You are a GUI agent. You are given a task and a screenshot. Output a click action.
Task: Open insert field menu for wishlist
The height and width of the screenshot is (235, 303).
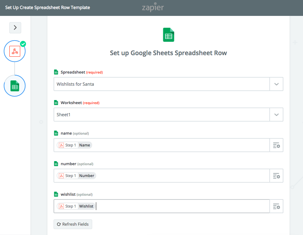(x=276, y=206)
